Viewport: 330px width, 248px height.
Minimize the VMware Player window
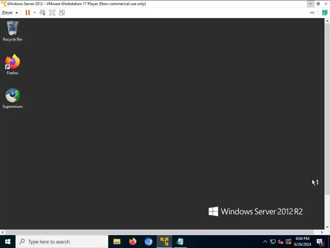pos(310,4)
